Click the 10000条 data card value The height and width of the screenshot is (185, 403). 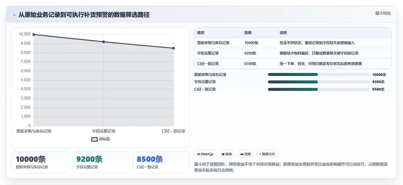[x=31, y=159]
